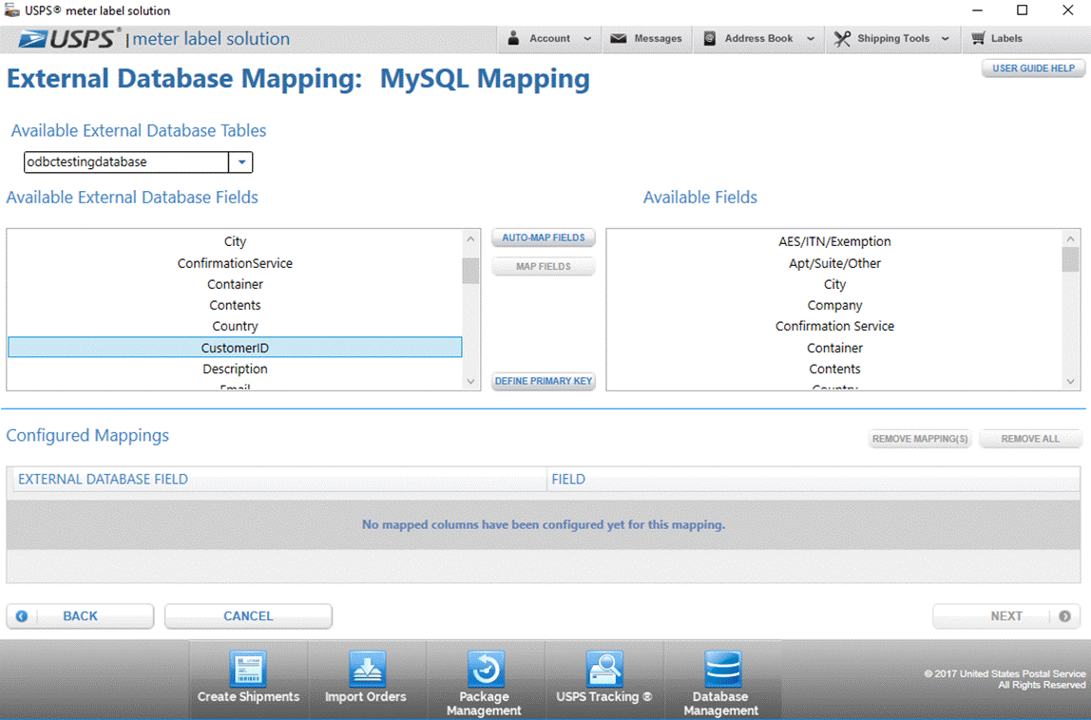Click the REMOVE ALL button

pyautogui.click(x=1030, y=439)
